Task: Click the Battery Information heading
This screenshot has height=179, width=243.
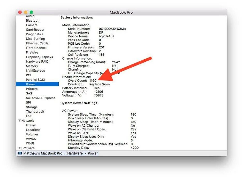Action: point(77,18)
